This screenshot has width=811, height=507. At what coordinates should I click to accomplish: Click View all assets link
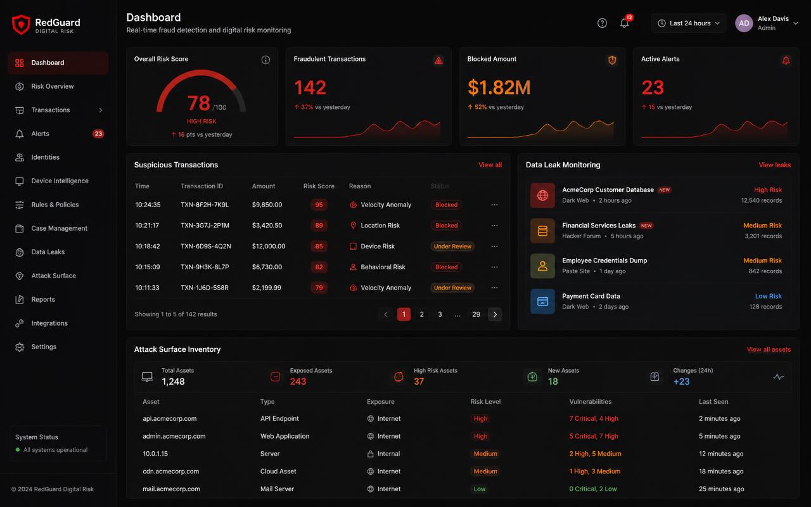pyautogui.click(x=769, y=349)
